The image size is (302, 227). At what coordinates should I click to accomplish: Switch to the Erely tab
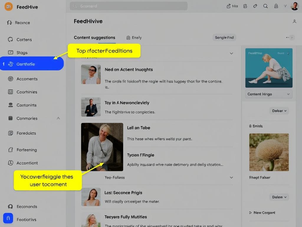click(x=134, y=38)
